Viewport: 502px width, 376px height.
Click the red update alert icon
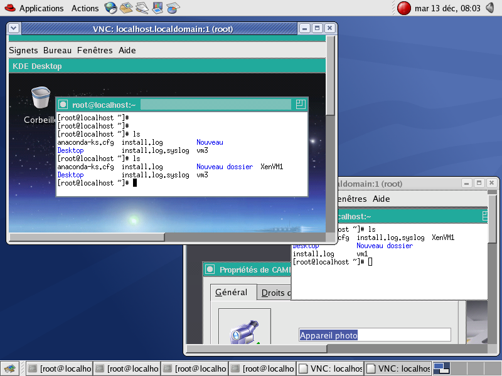[405, 8]
